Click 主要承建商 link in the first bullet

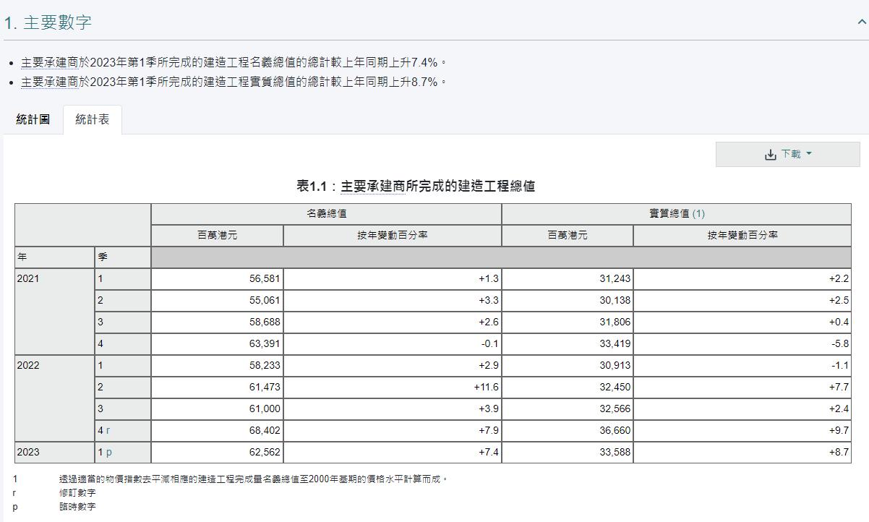(49, 62)
